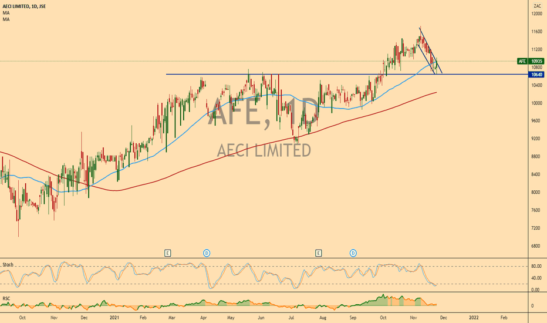Screen dimensions: 547x323
Task: Click the 11600 price axis value
Action: [536, 32]
